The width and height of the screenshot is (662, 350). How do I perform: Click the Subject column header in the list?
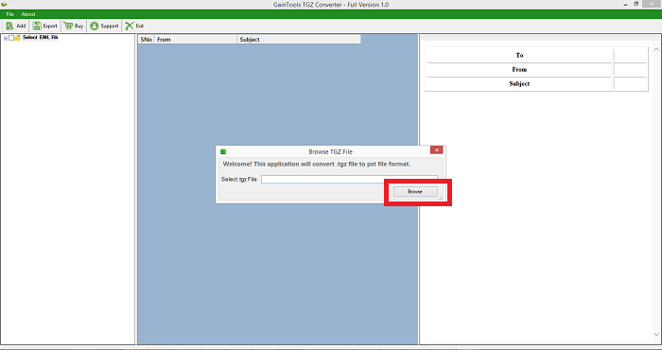[x=299, y=40]
